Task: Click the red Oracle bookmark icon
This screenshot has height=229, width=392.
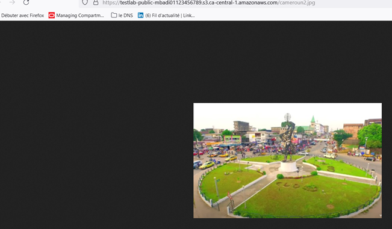Action: tap(52, 16)
